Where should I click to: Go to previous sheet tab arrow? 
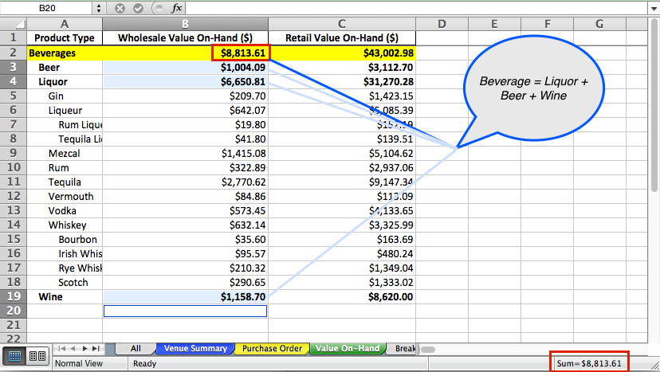73,348
